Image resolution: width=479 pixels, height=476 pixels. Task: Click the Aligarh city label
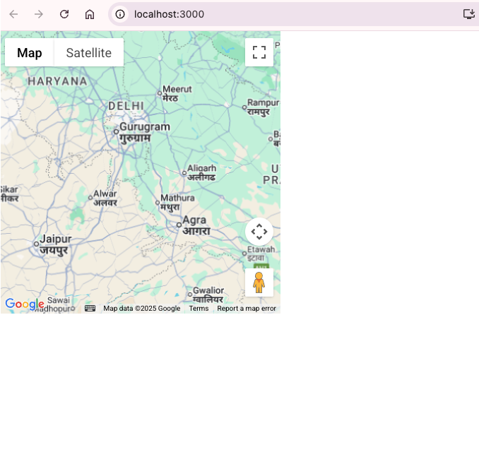201,172
